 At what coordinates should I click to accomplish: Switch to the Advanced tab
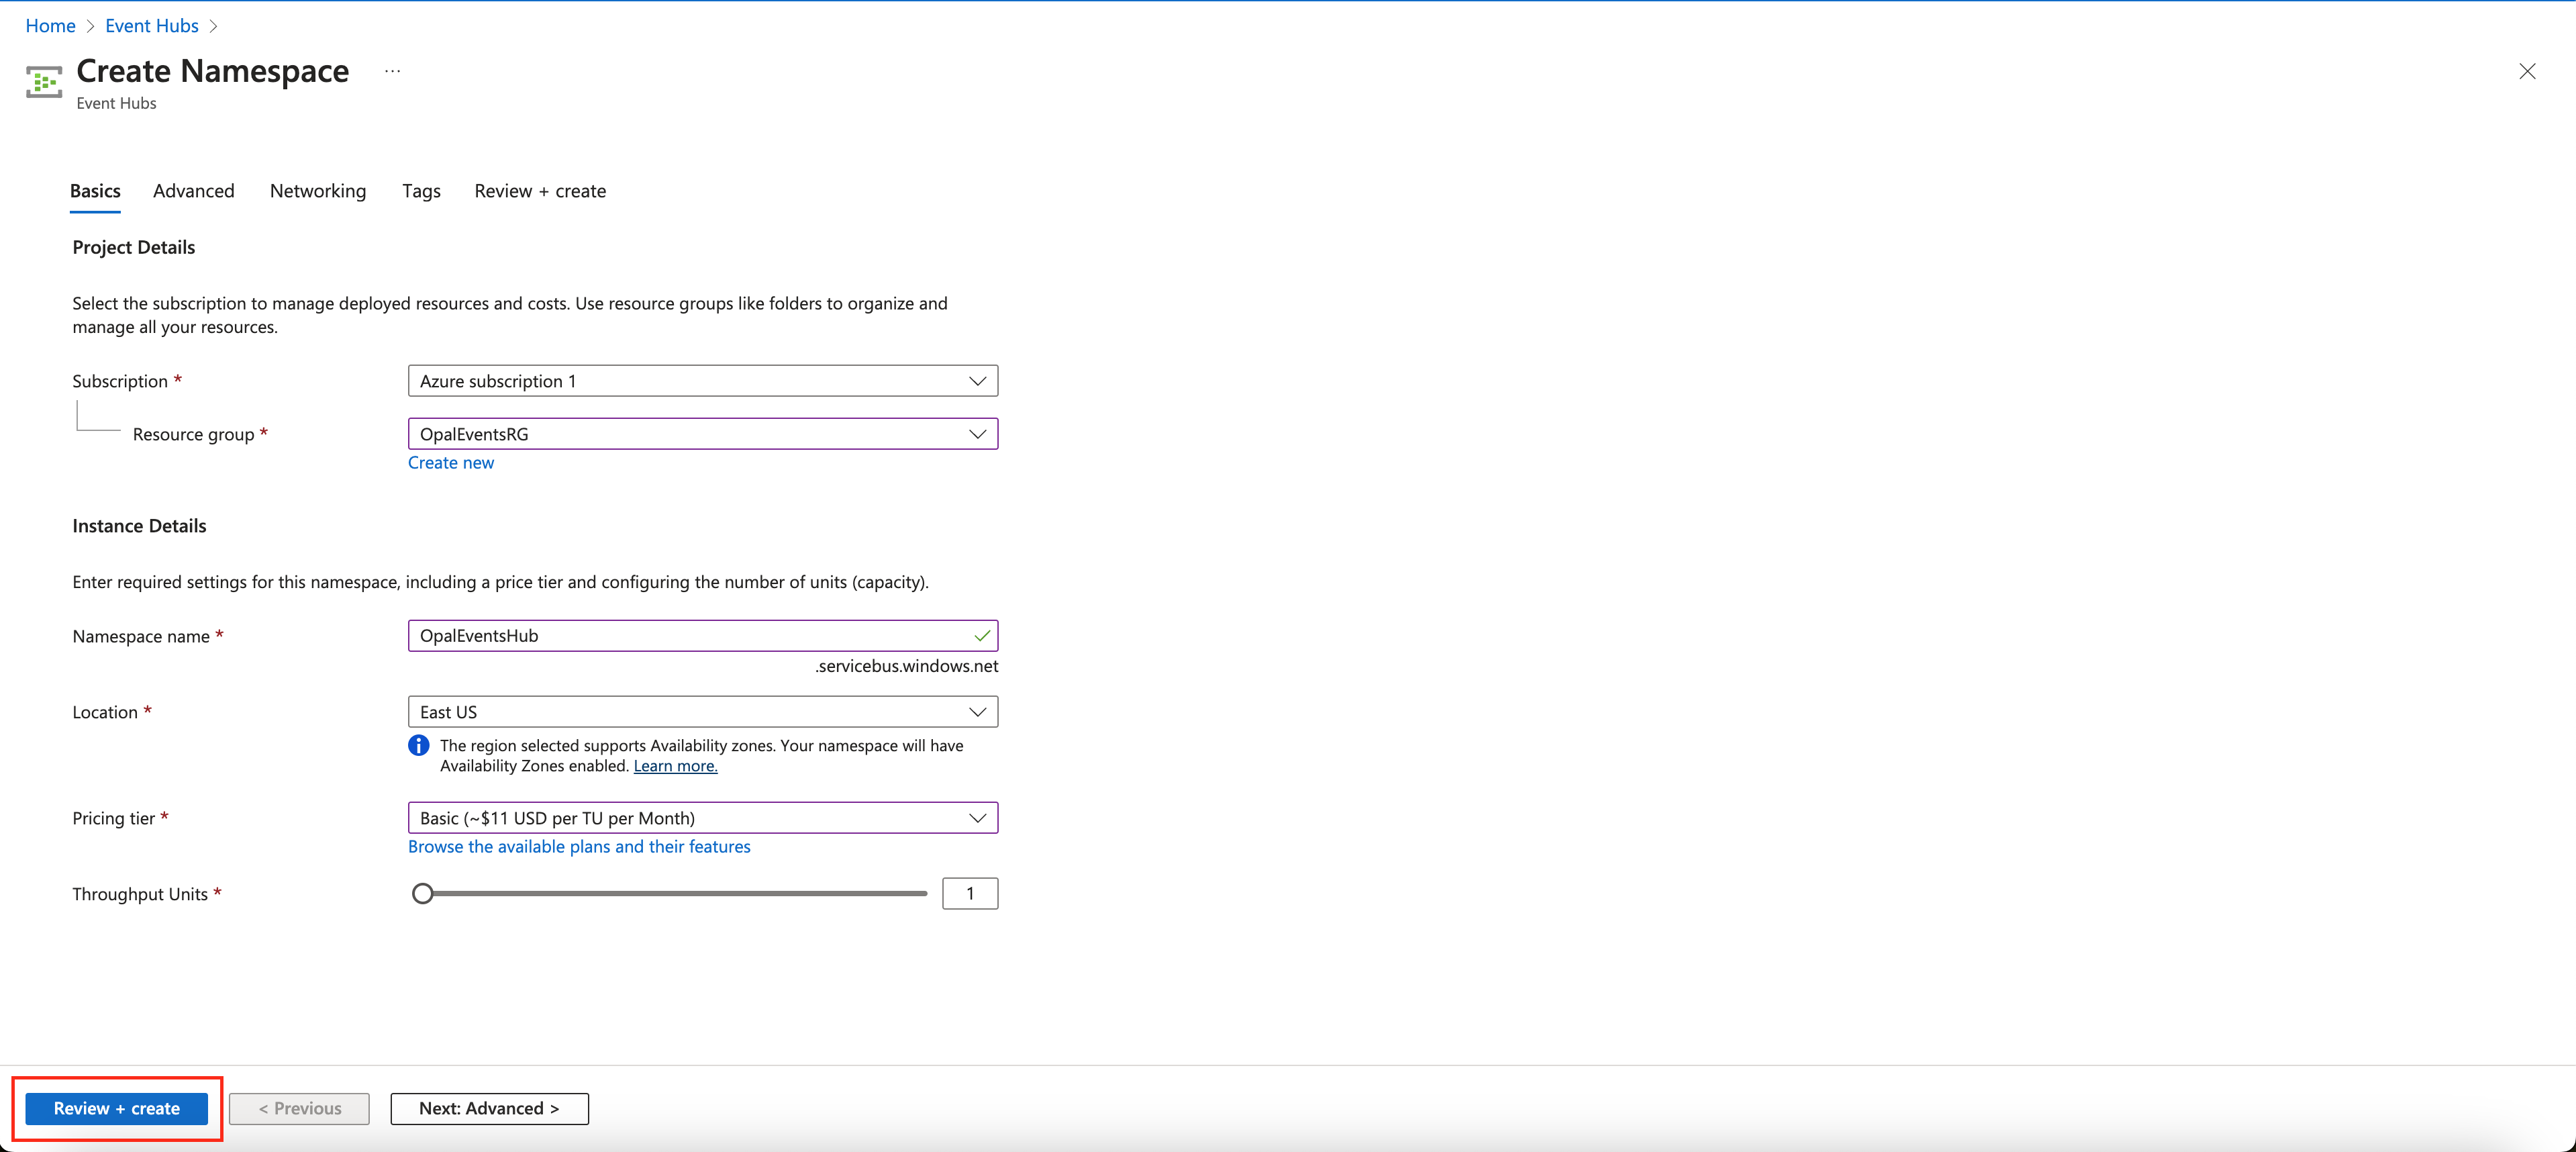194,191
